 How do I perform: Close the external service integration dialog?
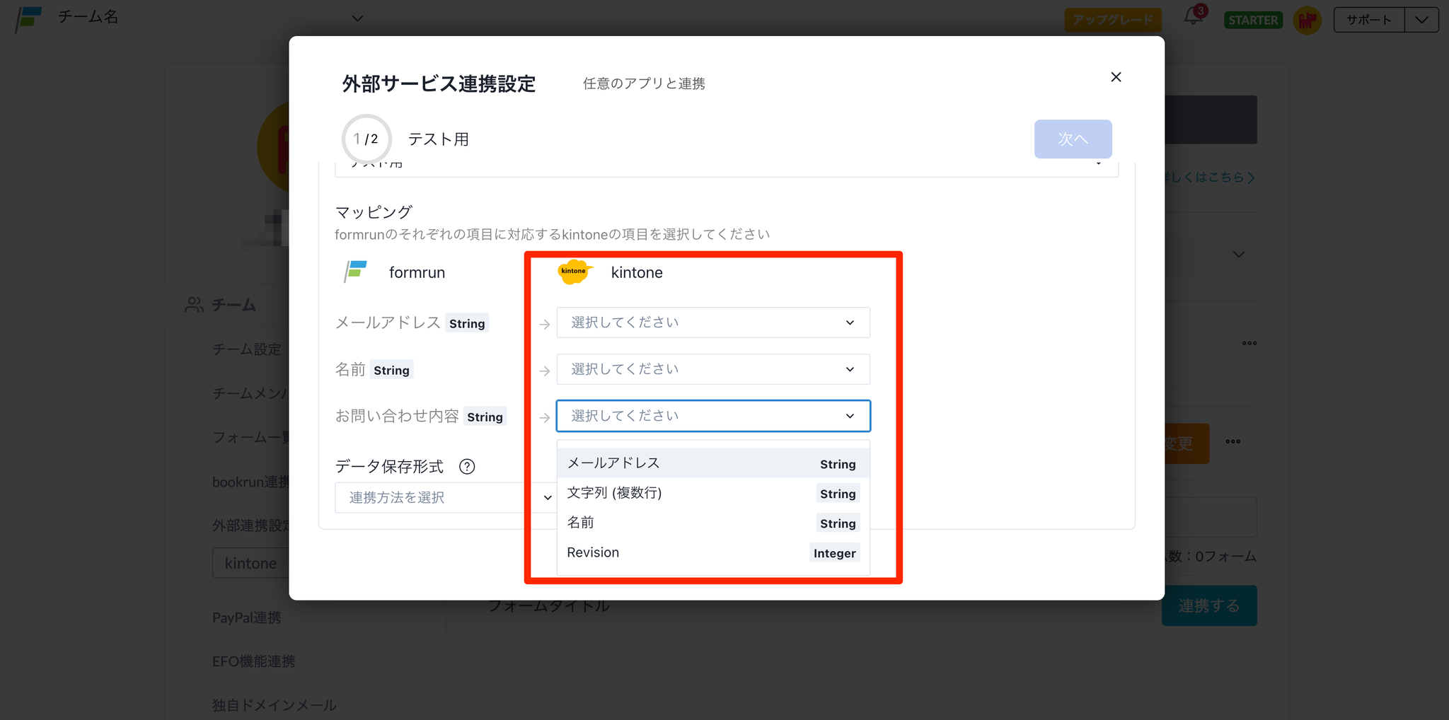point(1116,77)
